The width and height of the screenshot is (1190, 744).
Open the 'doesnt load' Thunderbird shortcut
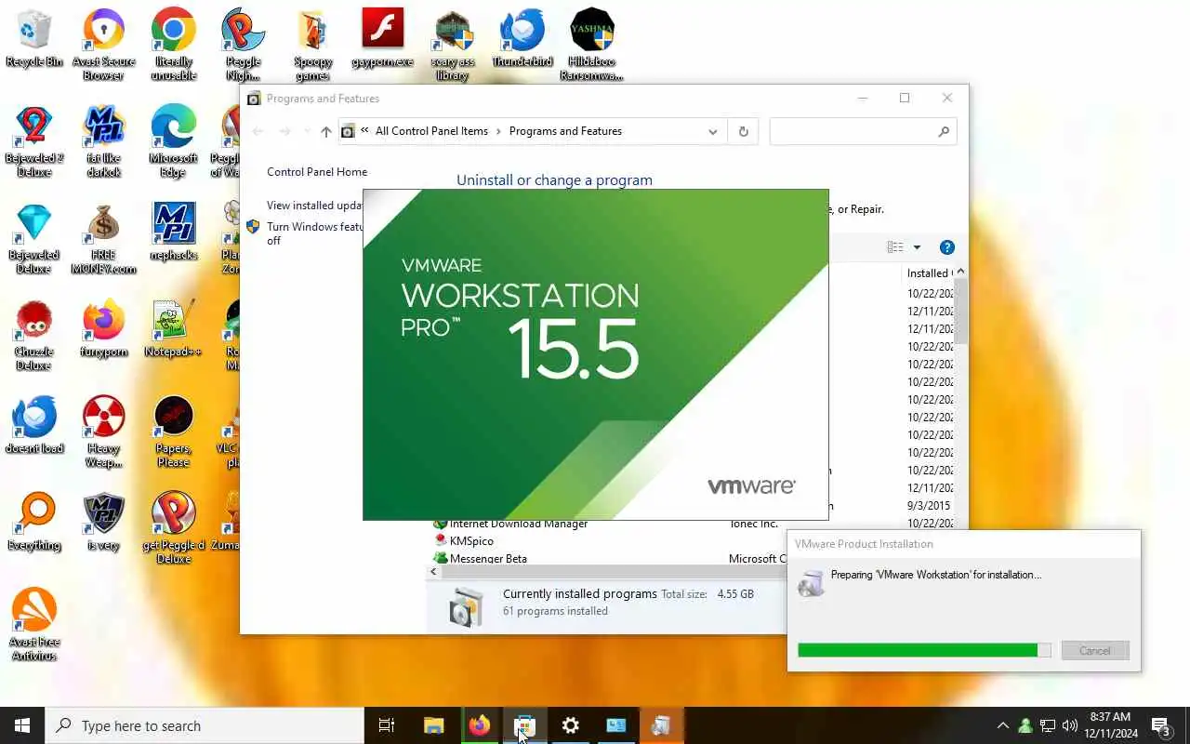click(x=34, y=425)
